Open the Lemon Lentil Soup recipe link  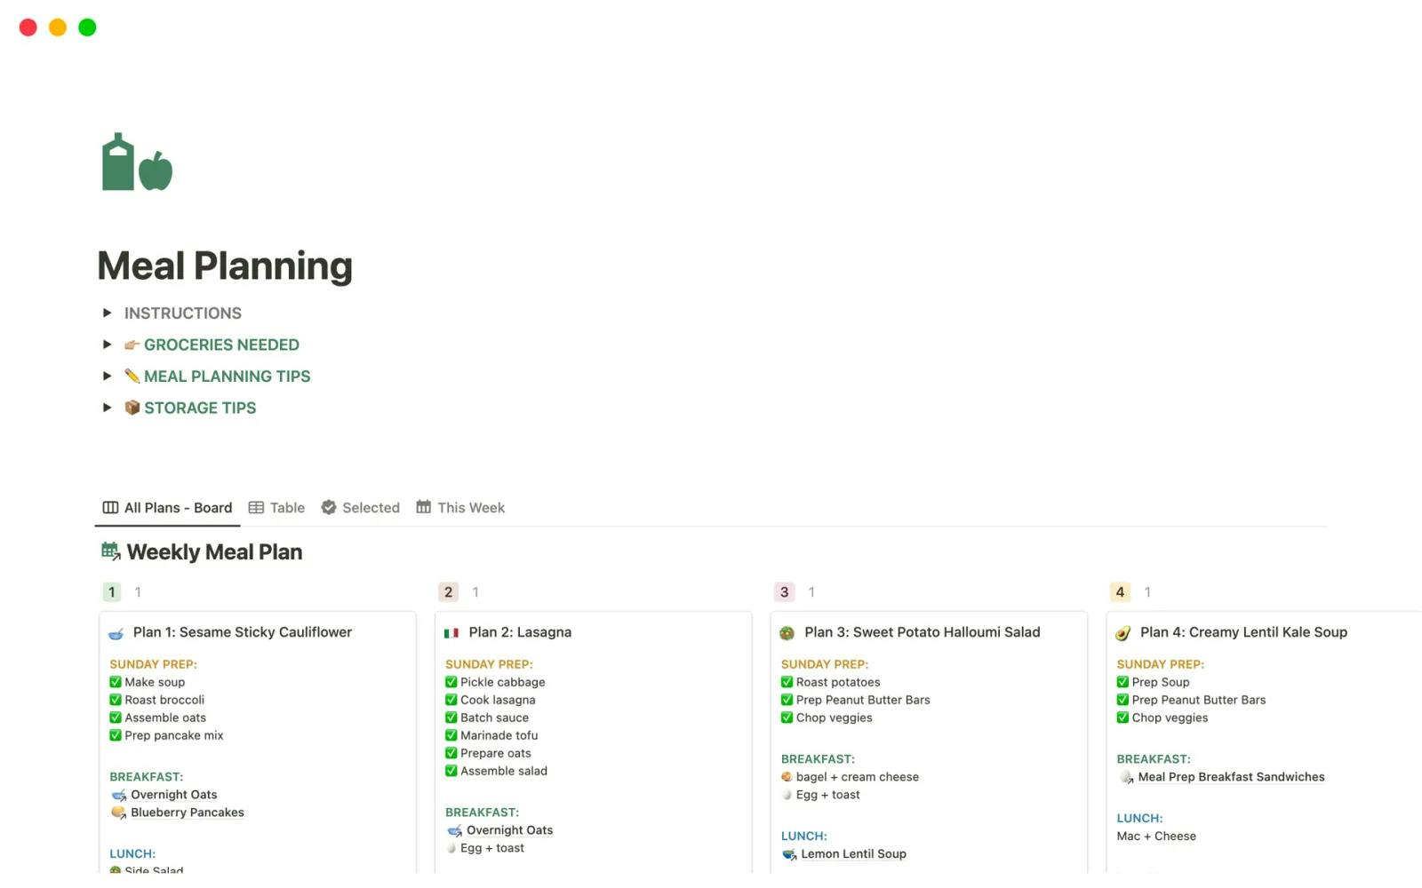(x=854, y=855)
